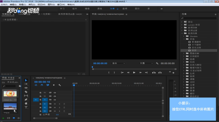This screenshot has height=122, width=219.
Task: Click the timeline horizontal zoom scrollbar
Action: tap(45, 118)
